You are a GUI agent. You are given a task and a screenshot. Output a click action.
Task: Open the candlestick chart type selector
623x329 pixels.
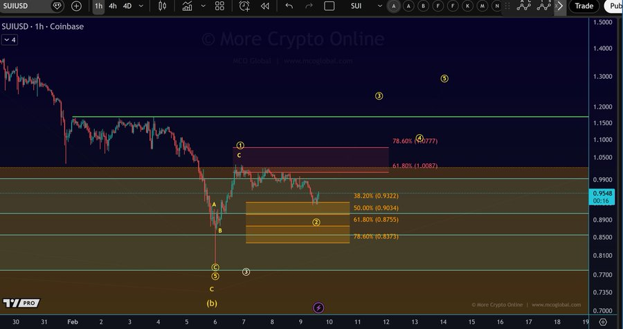click(163, 6)
